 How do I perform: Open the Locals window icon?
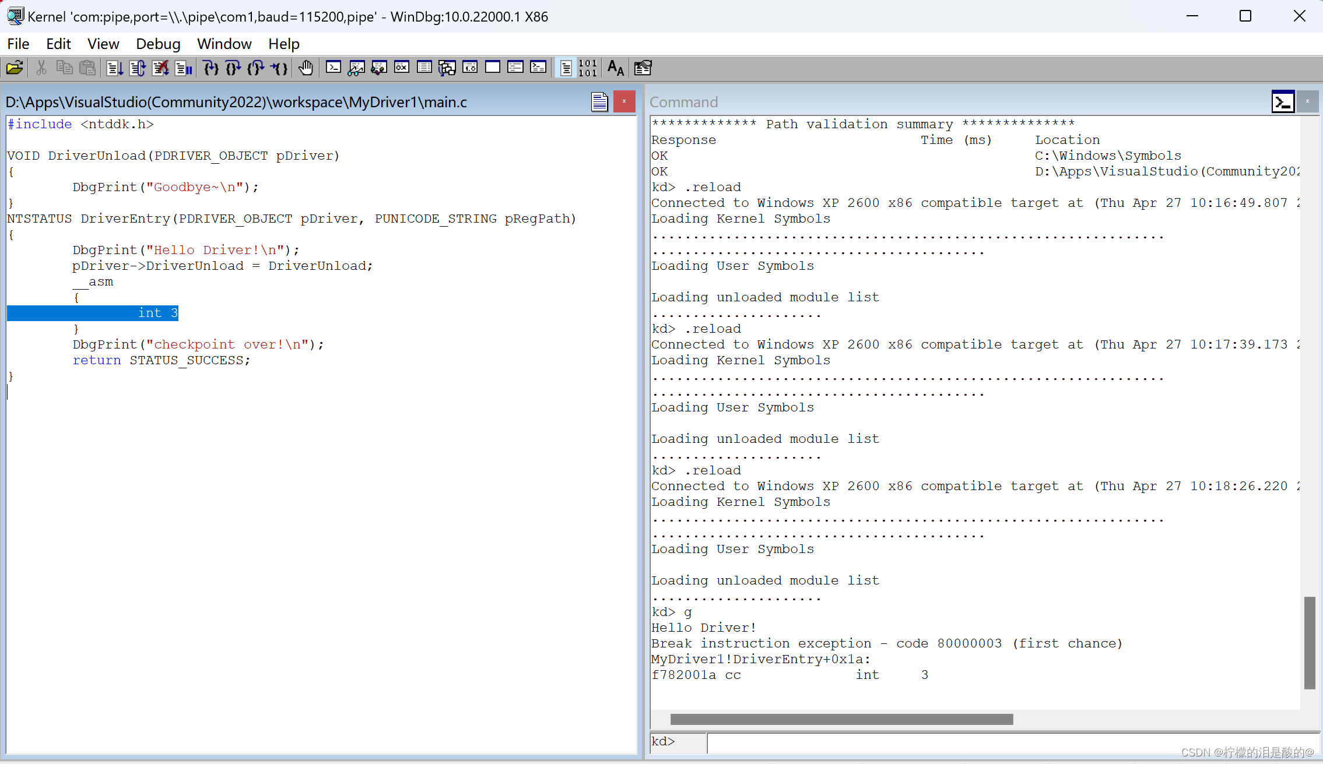coord(379,68)
